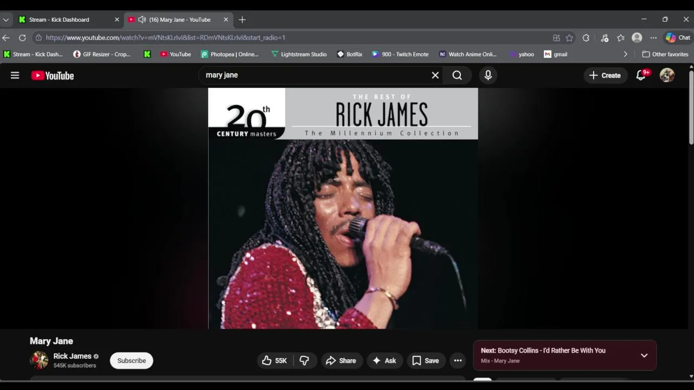The width and height of the screenshot is (694, 390).
Task: Click the magnifier search button
Action: [x=457, y=75]
